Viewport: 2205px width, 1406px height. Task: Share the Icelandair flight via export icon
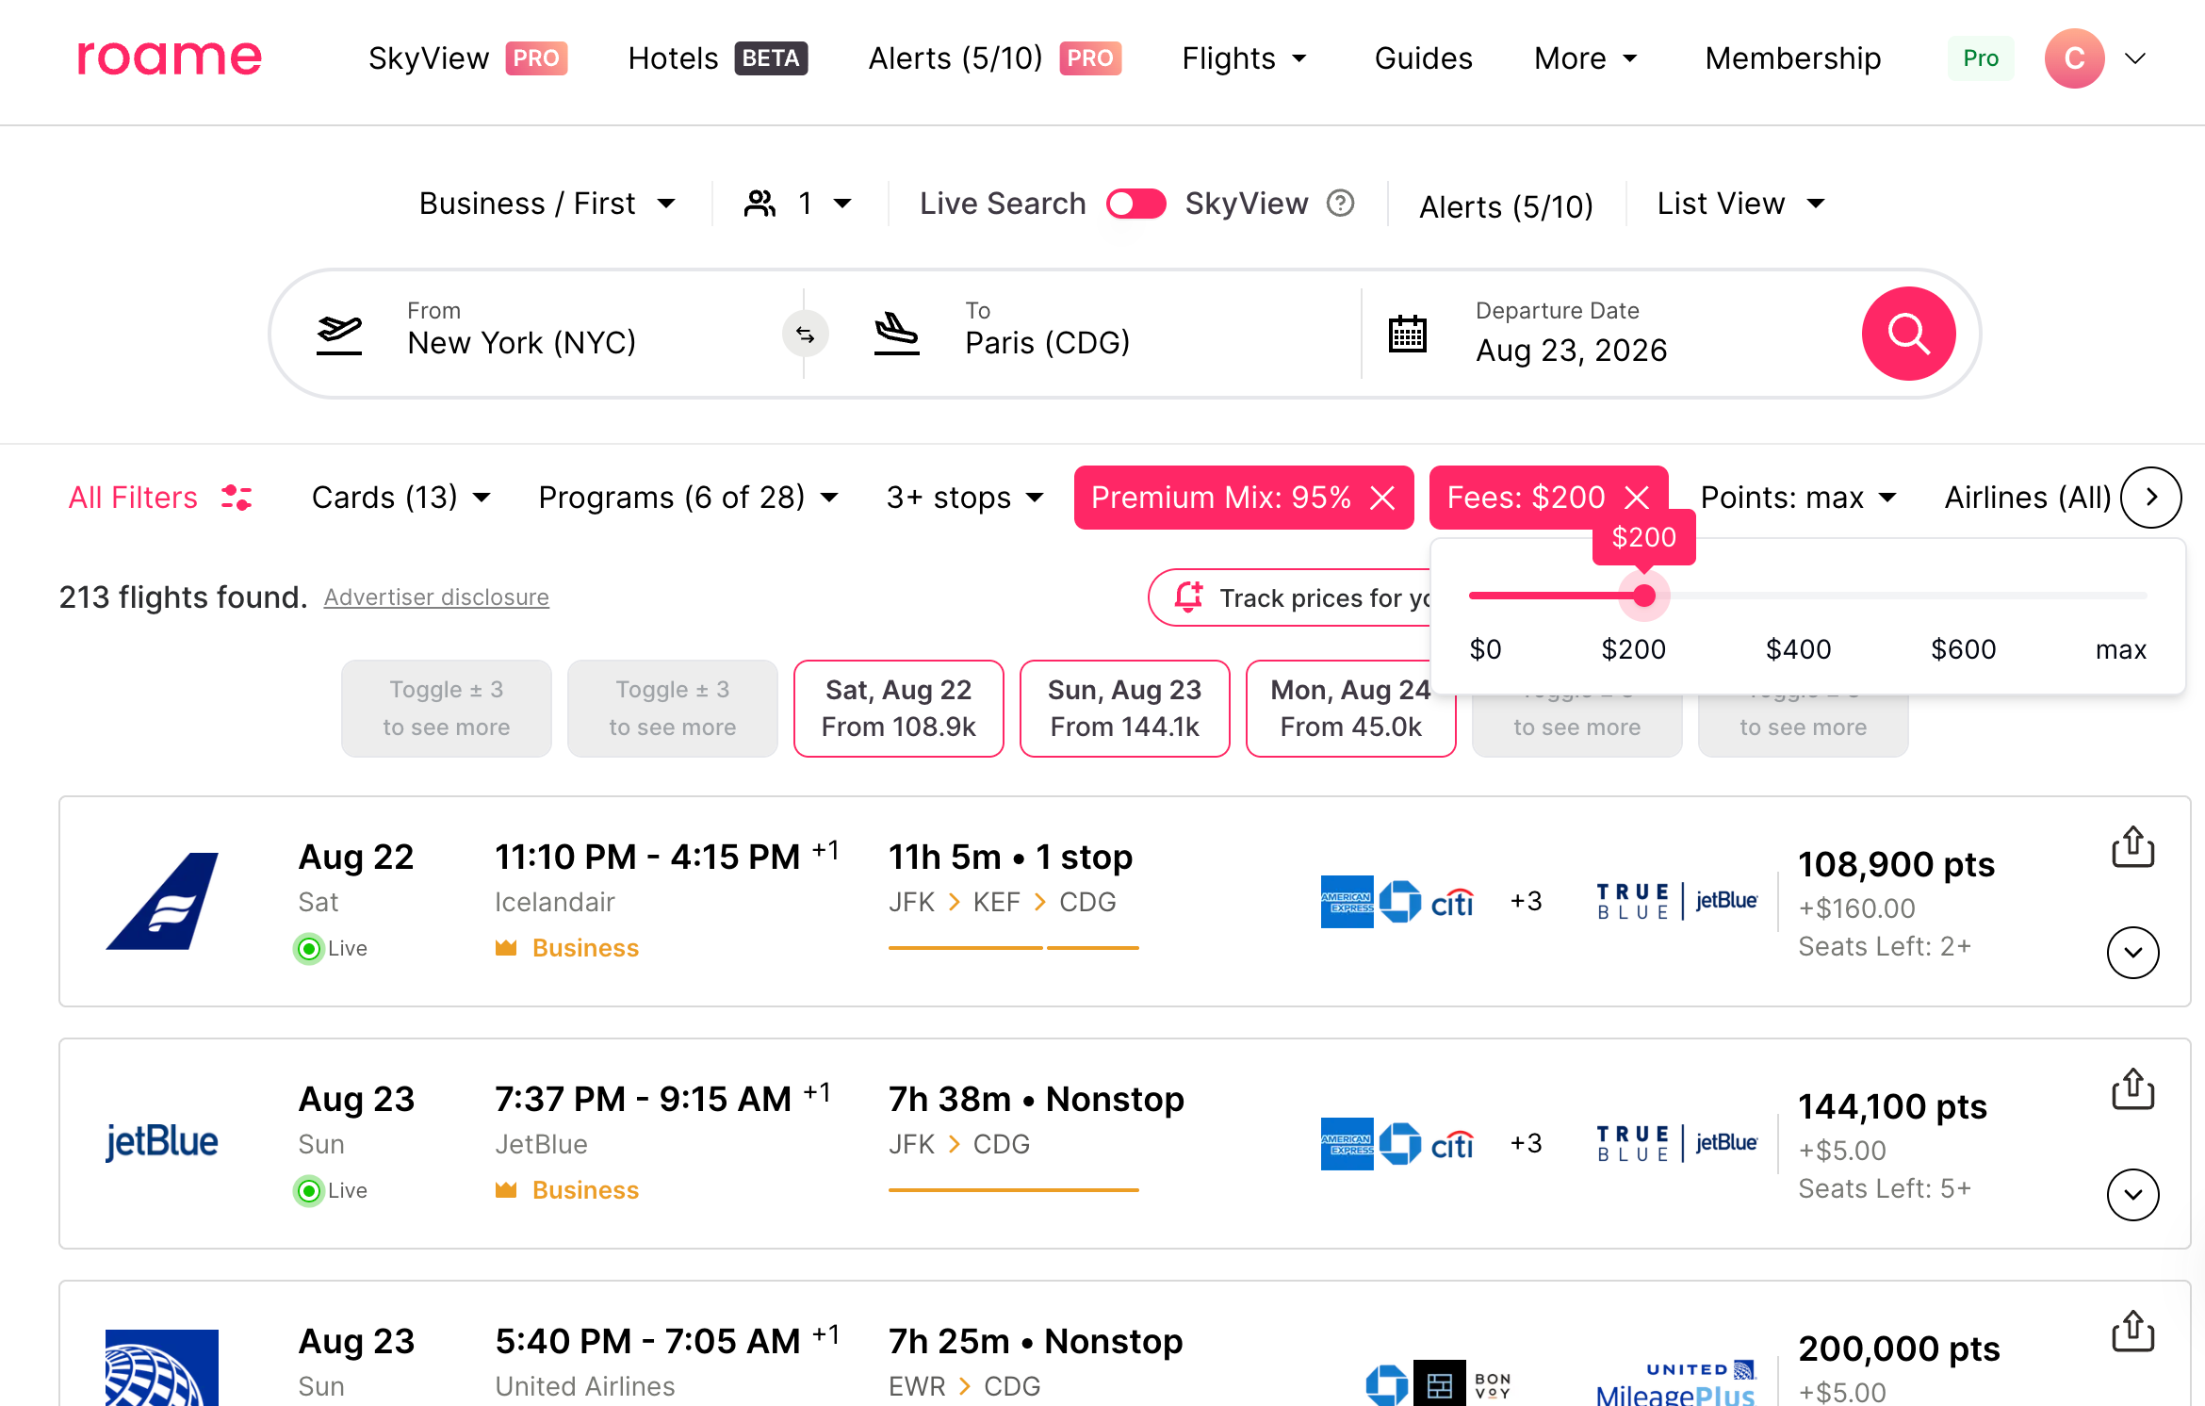click(x=2133, y=846)
